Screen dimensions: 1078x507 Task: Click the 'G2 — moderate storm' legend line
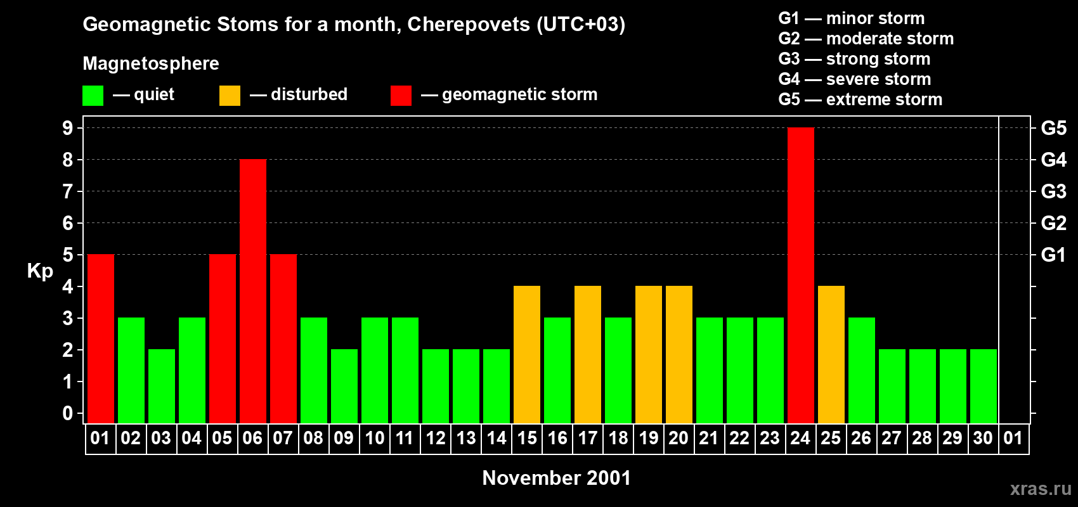[866, 39]
